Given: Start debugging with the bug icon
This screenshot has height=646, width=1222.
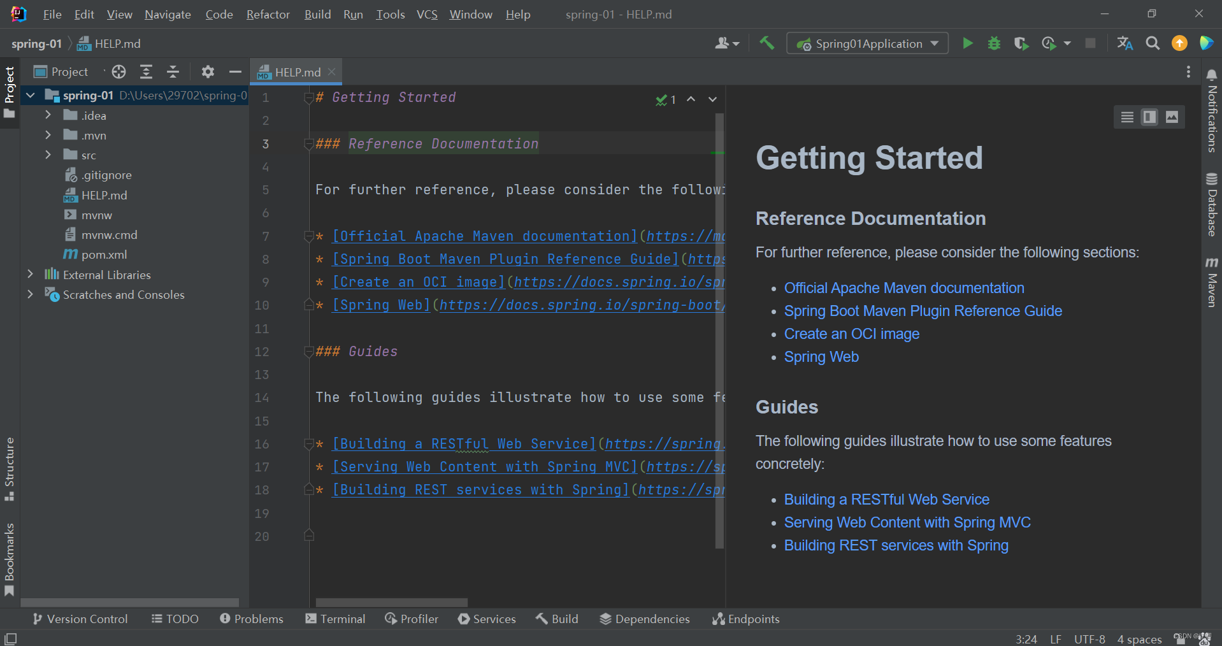Looking at the screenshot, I should pyautogui.click(x=994, y=43).
